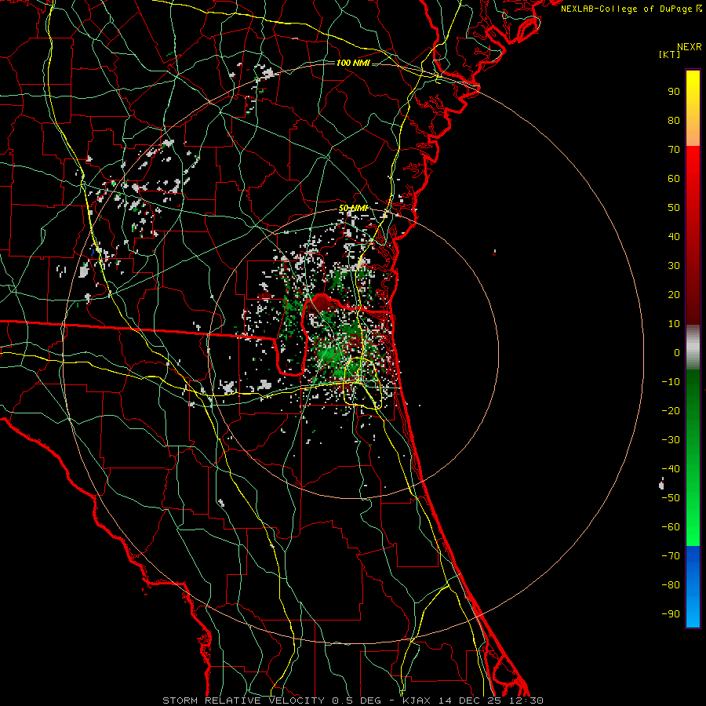Image resolution: width=706 pixels, height=706 pixels.
Task: Click the -20 scale label
Action: pos(671,411)
